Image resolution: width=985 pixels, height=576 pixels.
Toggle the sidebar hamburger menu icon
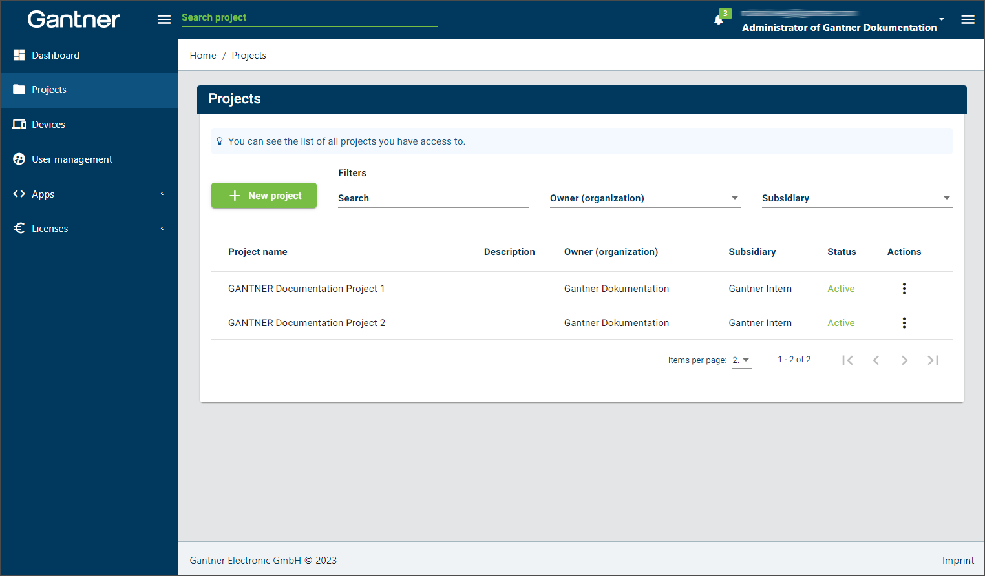click(164, 19)
